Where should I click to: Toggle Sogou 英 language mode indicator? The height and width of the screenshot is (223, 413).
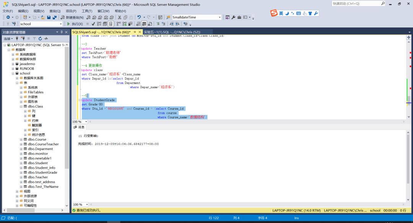pyautogui.click(x=281, y=13)
